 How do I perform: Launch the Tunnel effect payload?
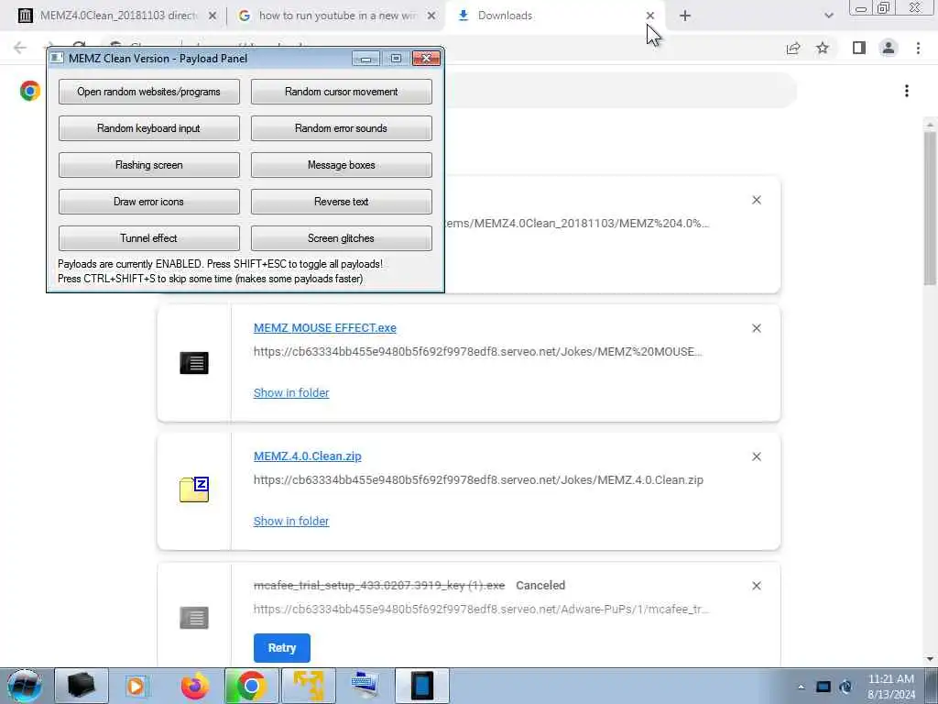149,237
